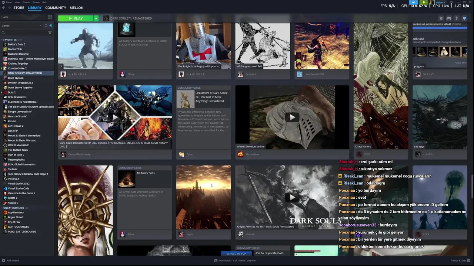Select Stellaris game icon

click(x=5, y=169)
